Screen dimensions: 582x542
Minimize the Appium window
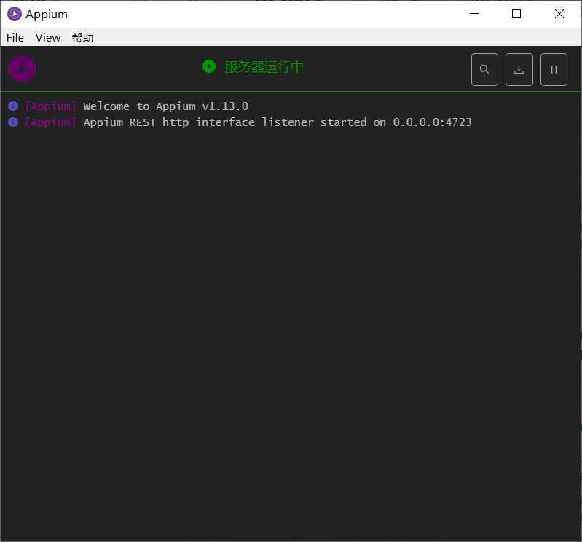474,14
